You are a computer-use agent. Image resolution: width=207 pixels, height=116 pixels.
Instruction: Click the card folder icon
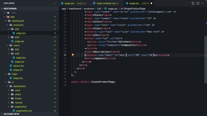[12, 90]
